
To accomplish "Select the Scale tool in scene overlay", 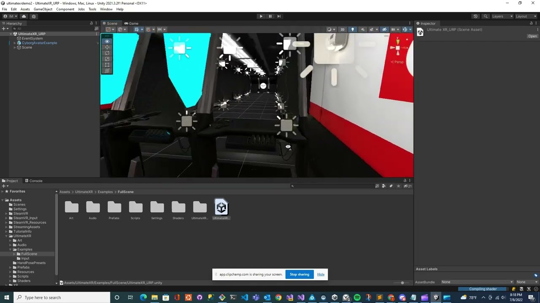I will click(x=107, y=59).
